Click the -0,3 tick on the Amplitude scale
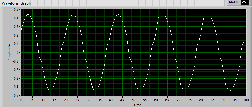252x107 pixels. tap(16, 78)
